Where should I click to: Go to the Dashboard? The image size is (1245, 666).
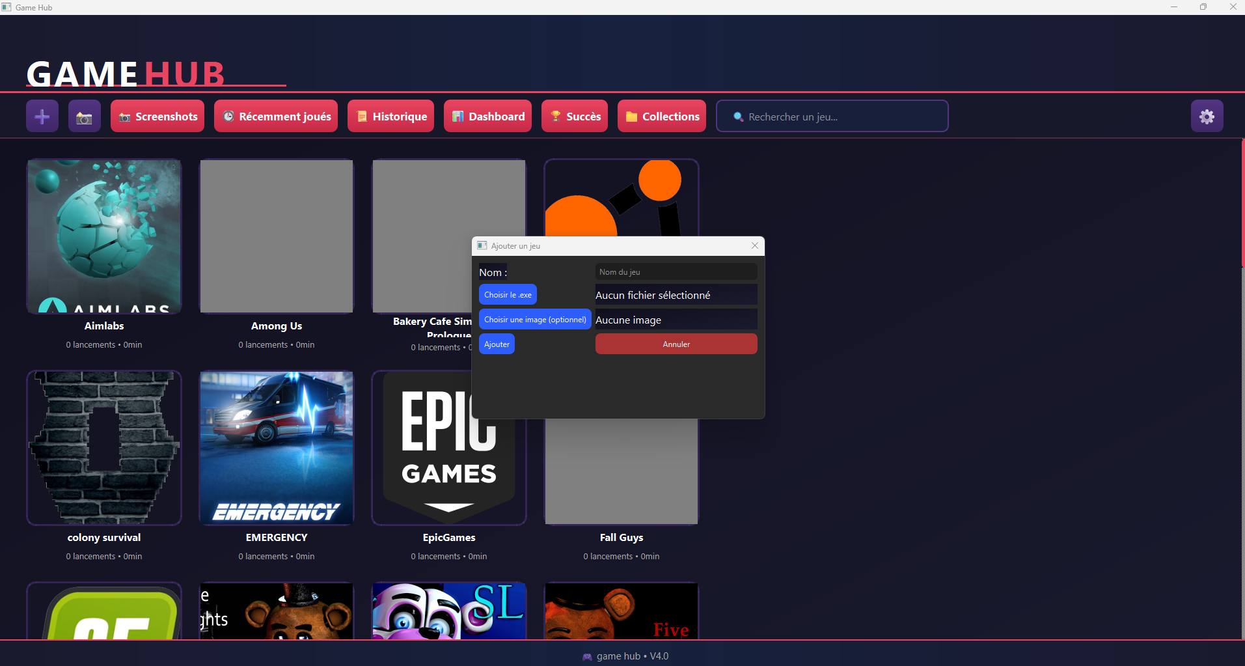click(487, 117)
